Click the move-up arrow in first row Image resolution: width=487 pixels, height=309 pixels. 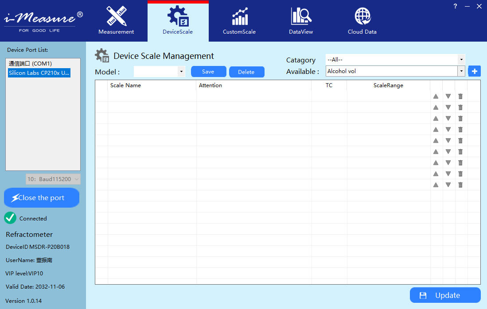436,96
